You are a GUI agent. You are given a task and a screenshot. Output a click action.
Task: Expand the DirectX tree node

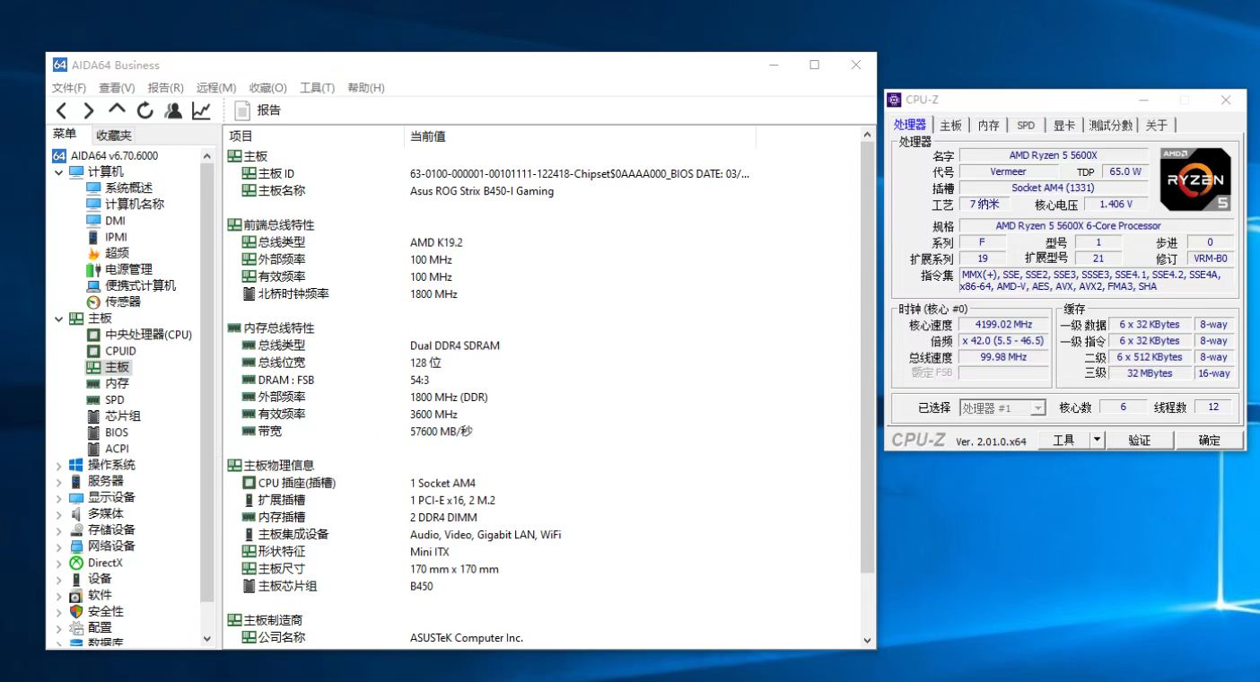click(59, 563)
